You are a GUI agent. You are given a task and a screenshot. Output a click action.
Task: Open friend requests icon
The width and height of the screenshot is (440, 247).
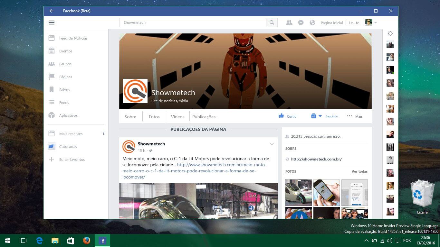point(289,23)
